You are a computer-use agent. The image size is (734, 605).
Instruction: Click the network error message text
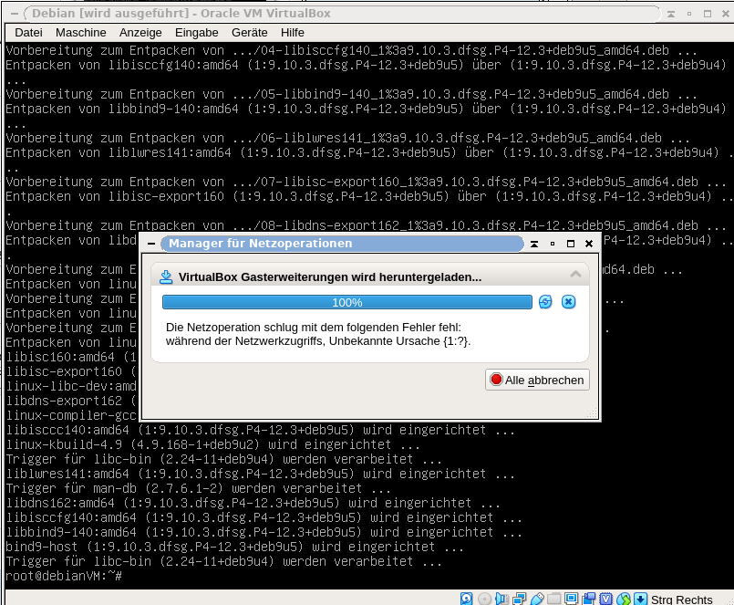[x=318, y=334]
